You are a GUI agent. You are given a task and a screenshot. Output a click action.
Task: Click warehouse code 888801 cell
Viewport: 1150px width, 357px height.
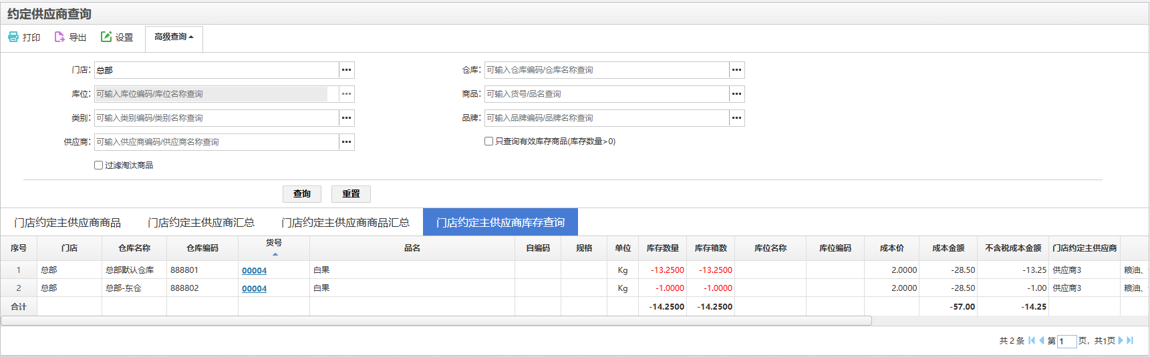(202, 270)
